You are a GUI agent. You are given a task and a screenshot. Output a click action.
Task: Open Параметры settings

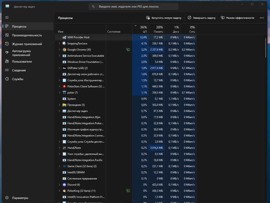click(28, 198)
